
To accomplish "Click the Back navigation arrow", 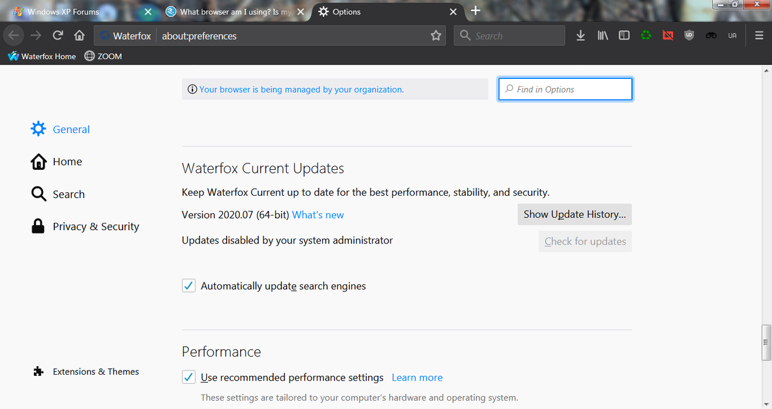I will point(14,36).
